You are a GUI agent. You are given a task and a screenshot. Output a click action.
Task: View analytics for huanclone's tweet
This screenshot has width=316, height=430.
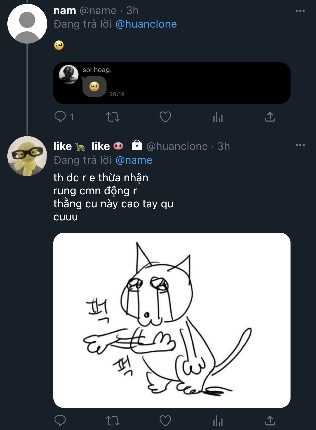tap(218, 421)
